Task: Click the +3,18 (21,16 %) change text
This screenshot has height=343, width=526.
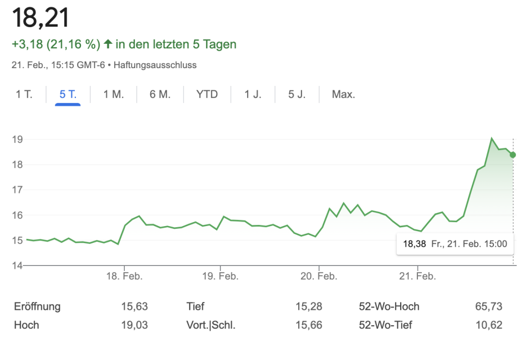Action: [56, 44]
